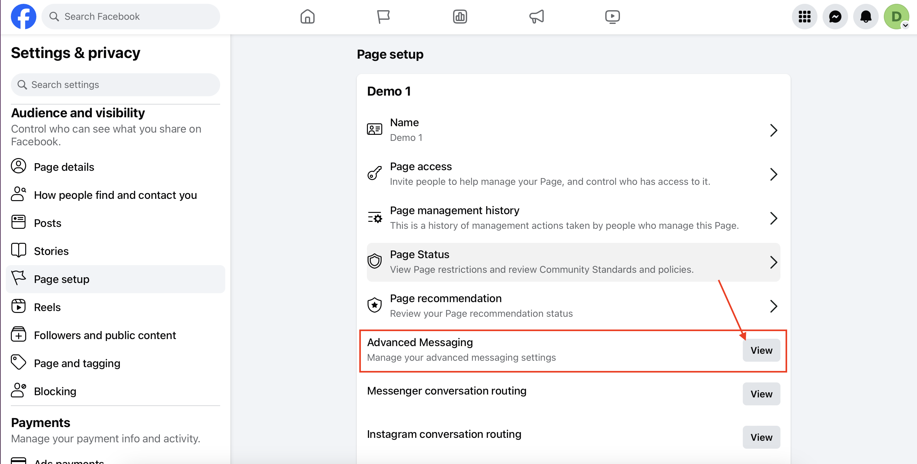This screenshot has width=917, height=464.
Task: Open the Facebook home icon
Action: coord(307,17)
